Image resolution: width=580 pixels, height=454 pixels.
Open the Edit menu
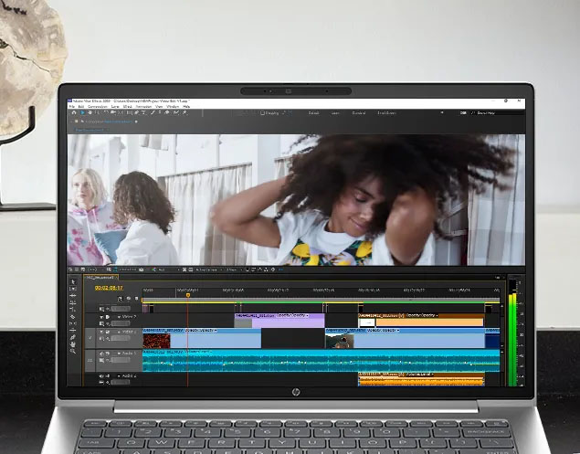click(81, 107)
